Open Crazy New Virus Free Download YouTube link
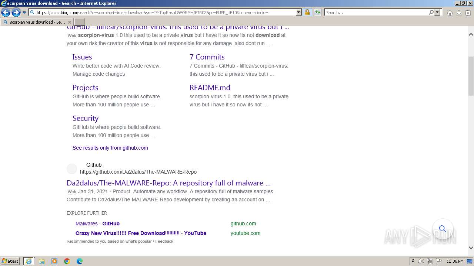Image resolution: width=474 pixels, height=266 pixels. tap(141, 233)
